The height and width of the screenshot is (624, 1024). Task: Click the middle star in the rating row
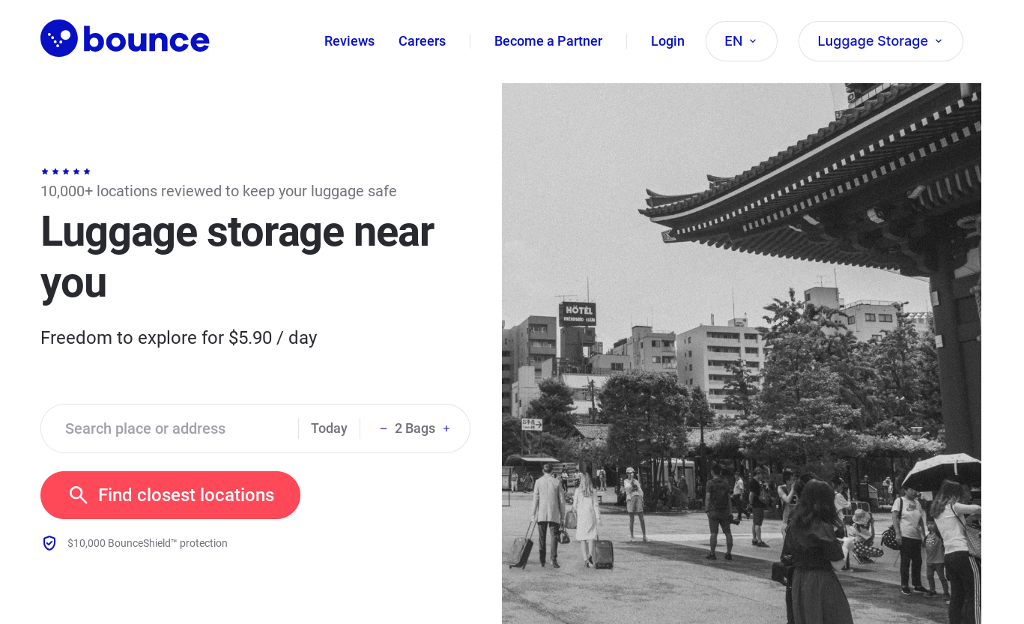(66, 172)
